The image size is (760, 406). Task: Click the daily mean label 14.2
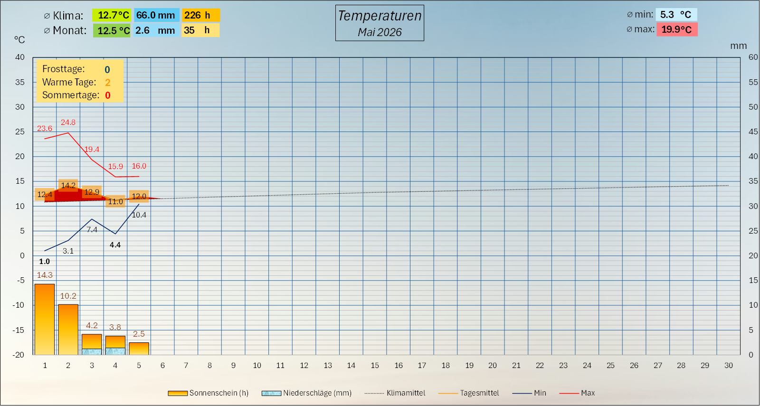click(x=68, y=185)
